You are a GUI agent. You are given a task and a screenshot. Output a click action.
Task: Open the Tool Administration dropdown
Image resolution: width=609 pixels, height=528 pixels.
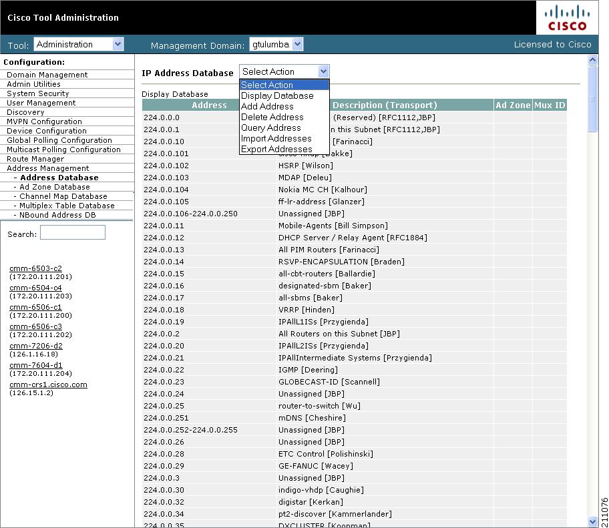(79, 44)
